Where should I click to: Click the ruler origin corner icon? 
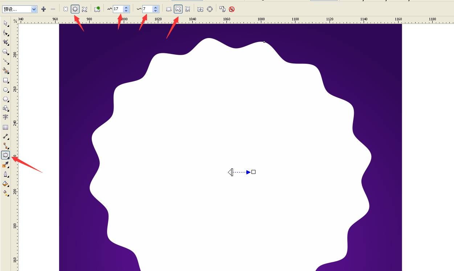tap(15, 21)
